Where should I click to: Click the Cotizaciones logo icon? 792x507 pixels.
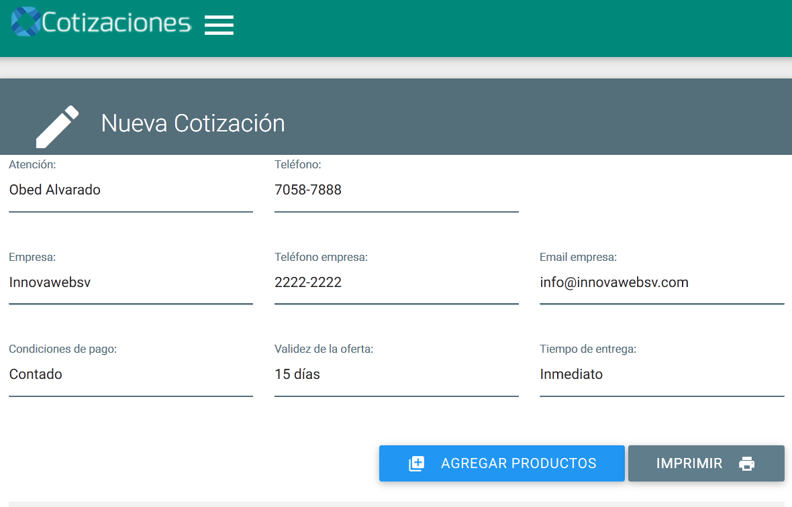[x=26, y=21]
